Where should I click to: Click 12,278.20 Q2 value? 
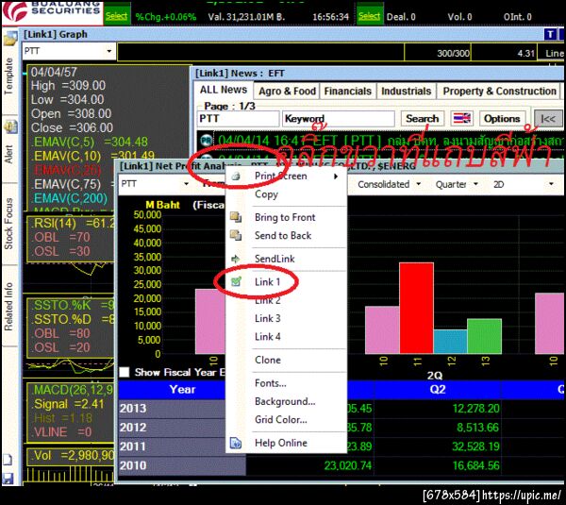click(x=475, y=408)
